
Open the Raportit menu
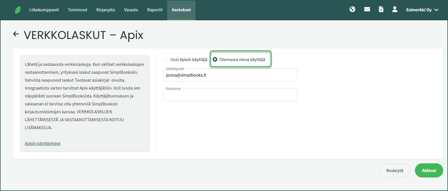pos(155,10)
